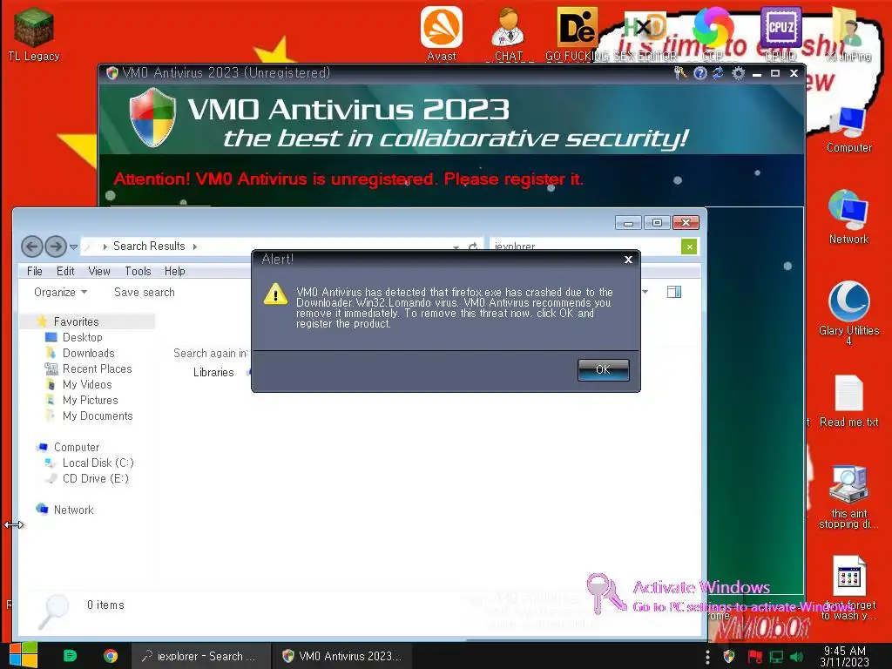This screenshot has height=669, width=892.
Task: Open the Avast desktop icon
Action: click(x=442, y=34)
